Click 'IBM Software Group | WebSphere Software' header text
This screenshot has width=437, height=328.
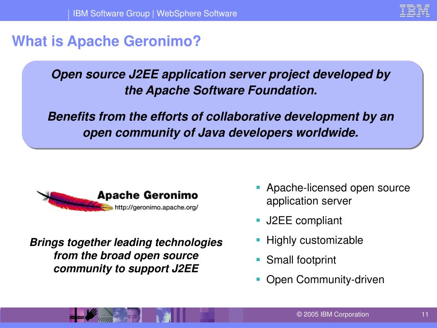point(154,13)
